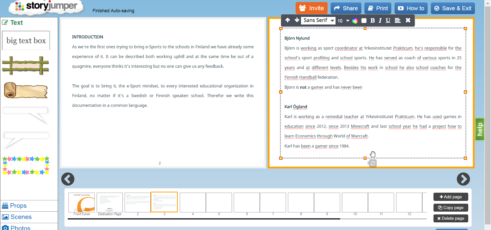The width and height of the screenshot is (491, 230).
Task: Select page 5 thumbnail
Action: point(219,202)
